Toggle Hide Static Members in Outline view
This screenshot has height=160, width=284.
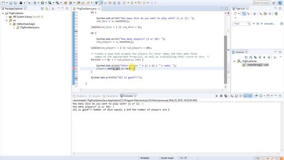260,57
